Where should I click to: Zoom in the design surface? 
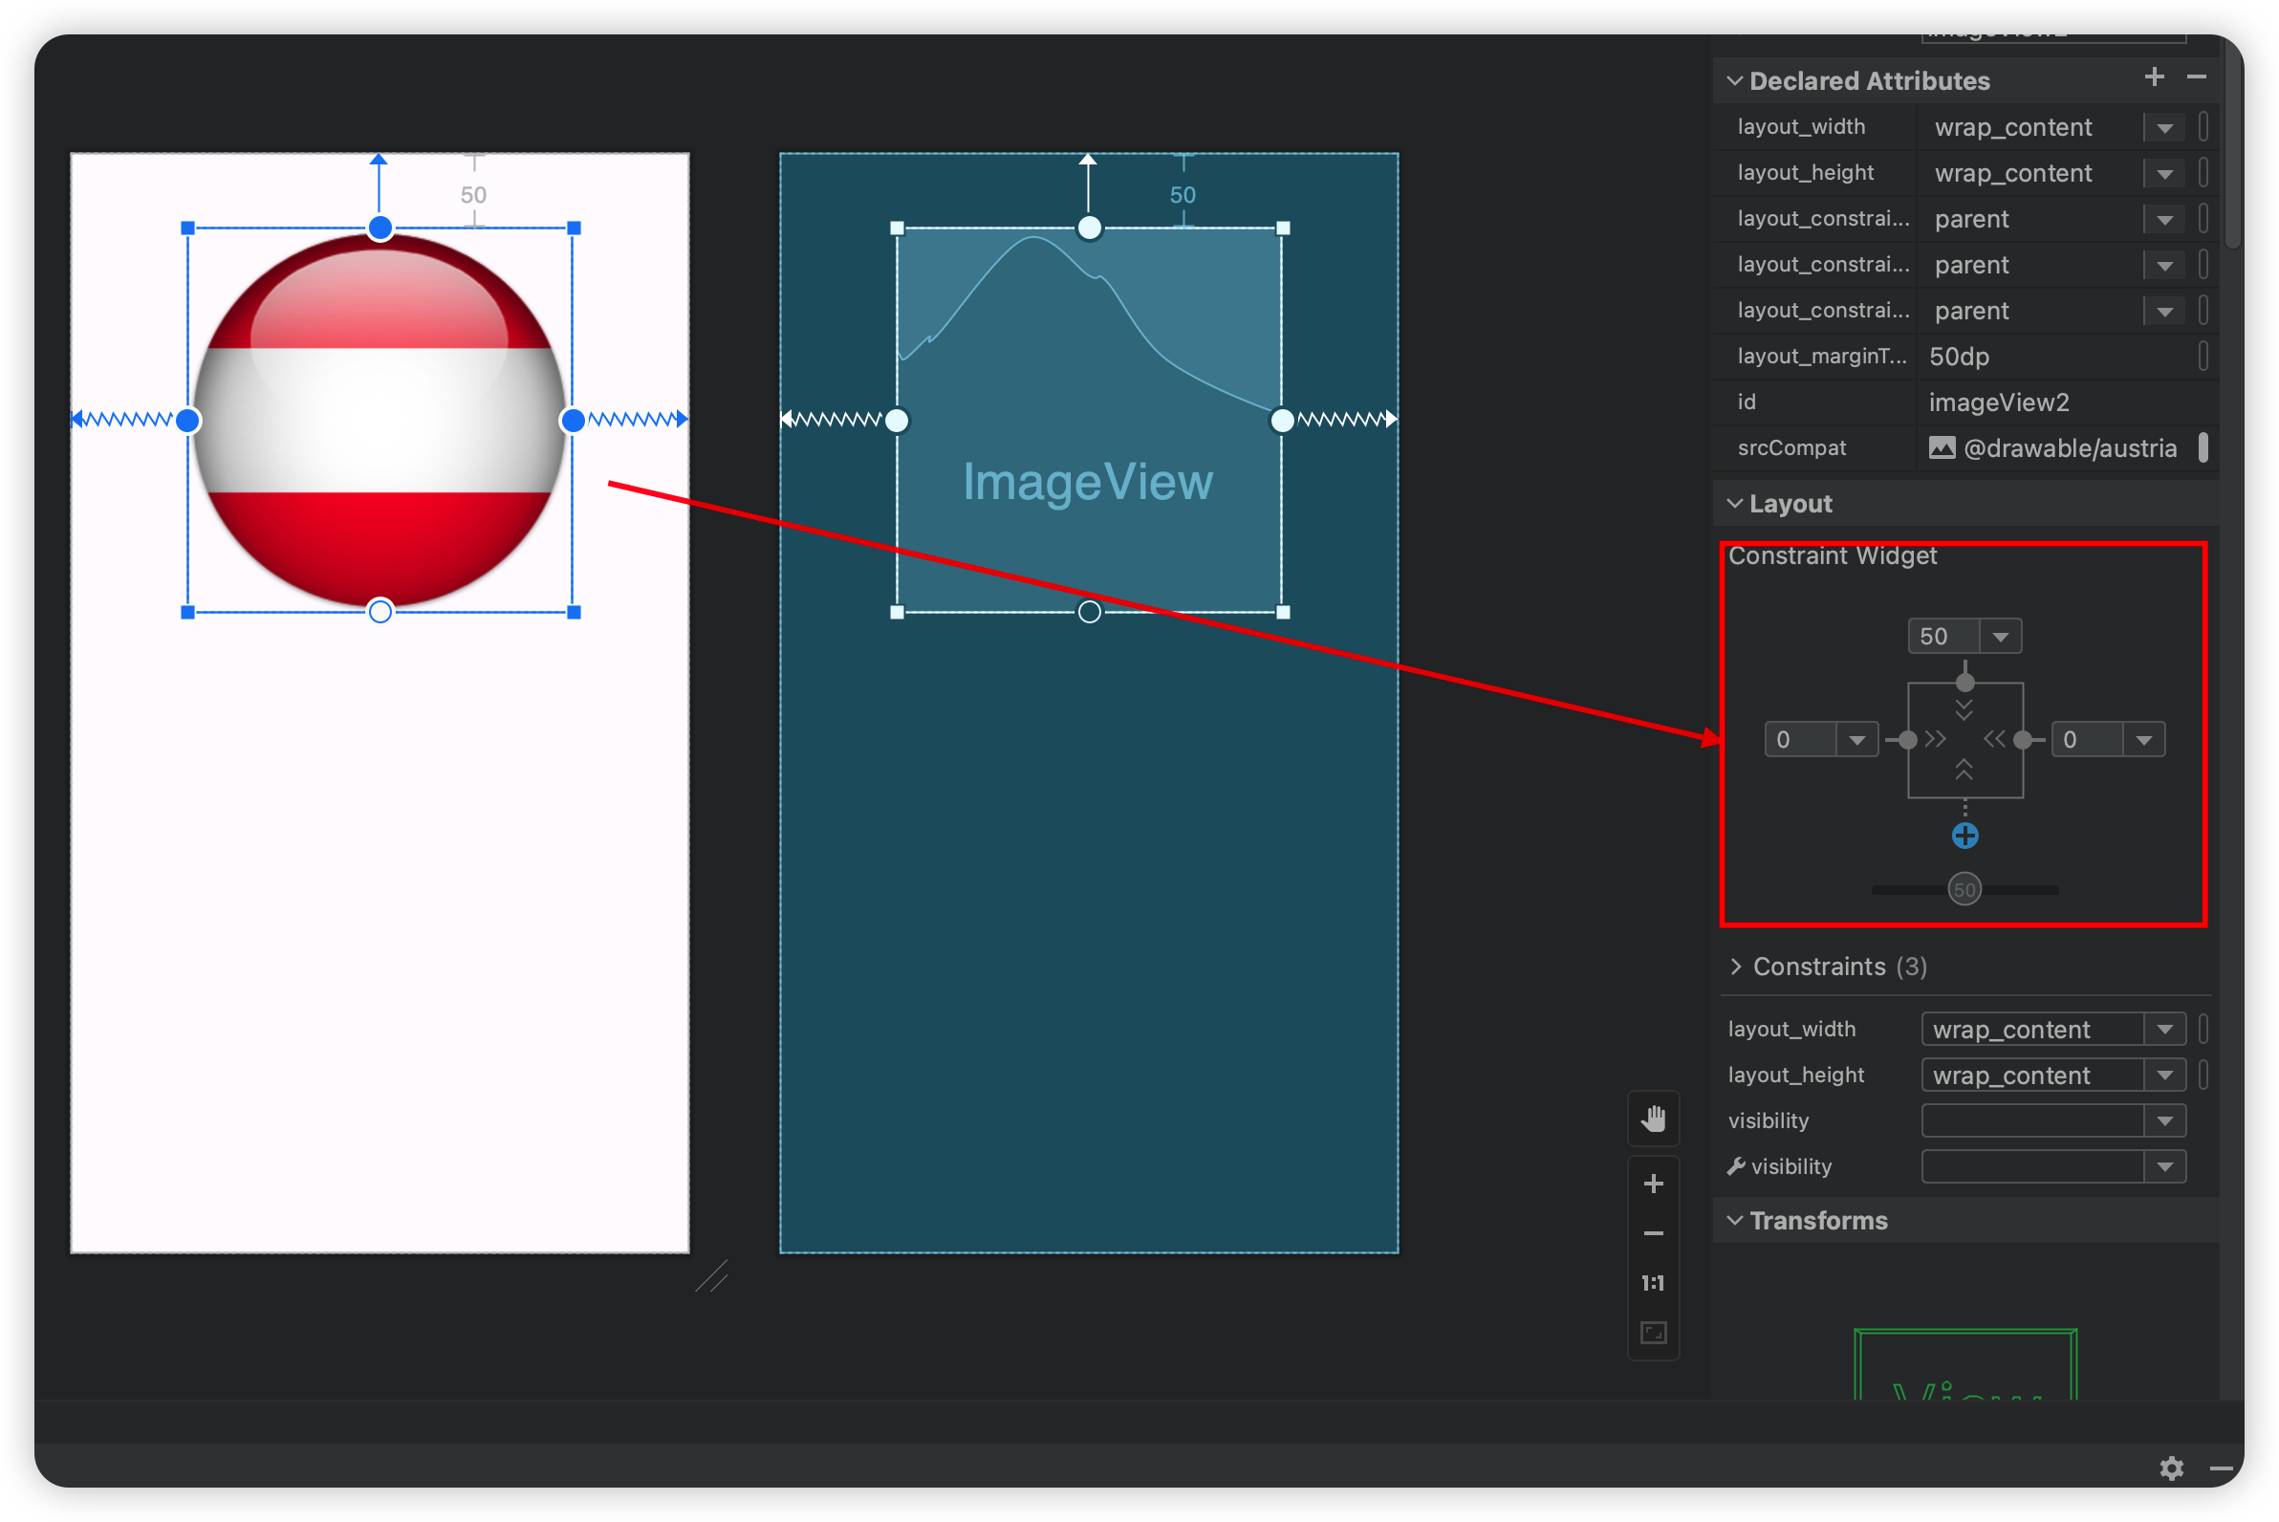click(x=1653, y=1184)
